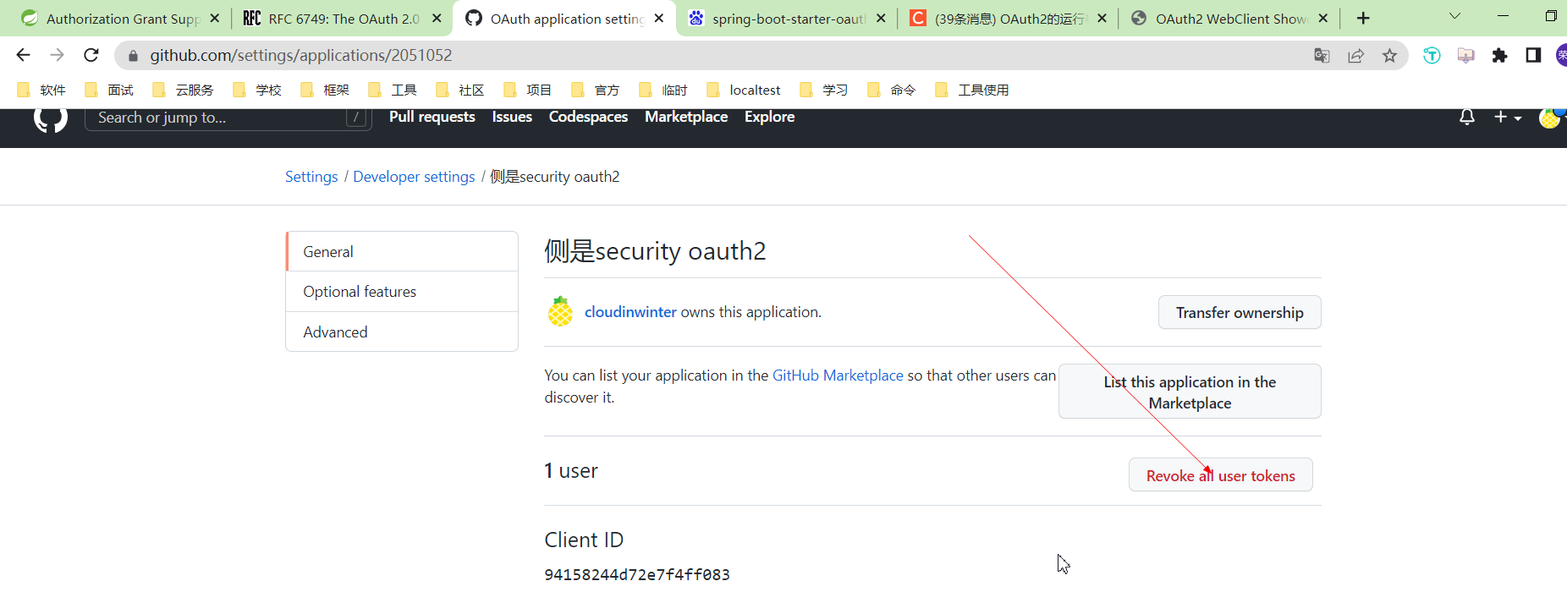Open Explore in GitHub header
The height and width of the screenshot is (603, 1567).
point(769,117)
